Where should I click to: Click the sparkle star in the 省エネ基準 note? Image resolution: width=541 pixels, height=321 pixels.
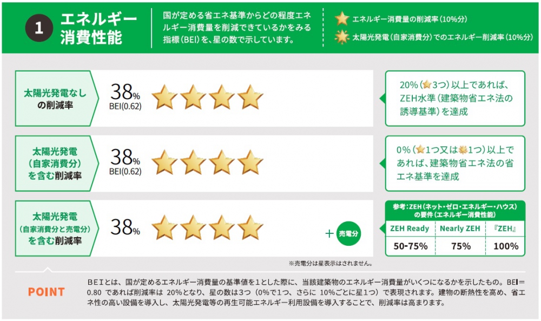[x=463, y=150]
